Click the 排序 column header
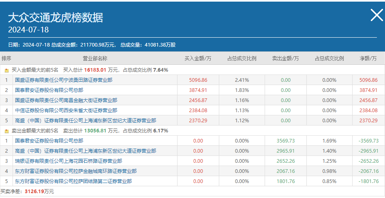Viewport: 385px width, 198px height. (6, 58)
